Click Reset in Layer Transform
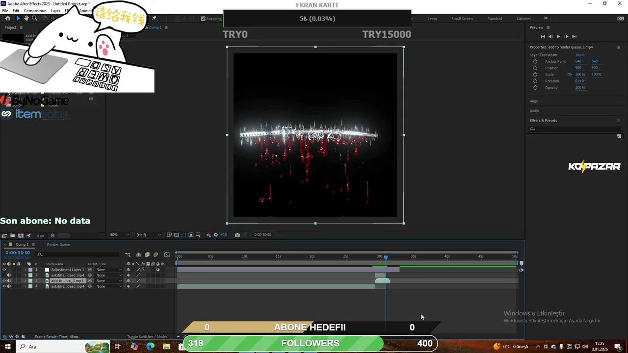Viewport: 628px width, 353px height. click(580, 55)
